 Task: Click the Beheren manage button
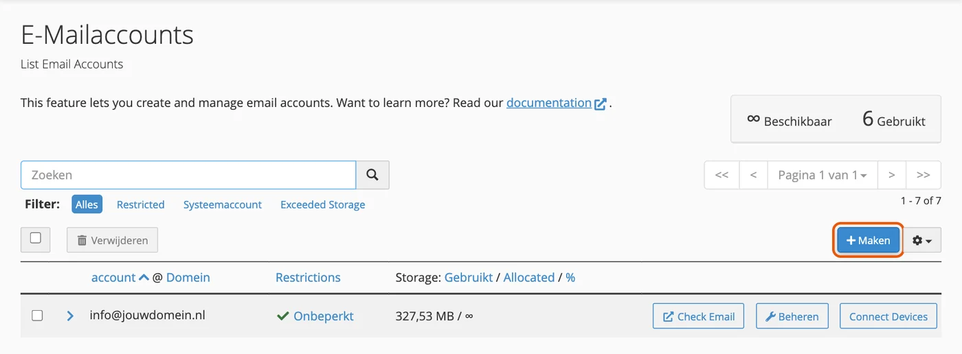(792, 316)
